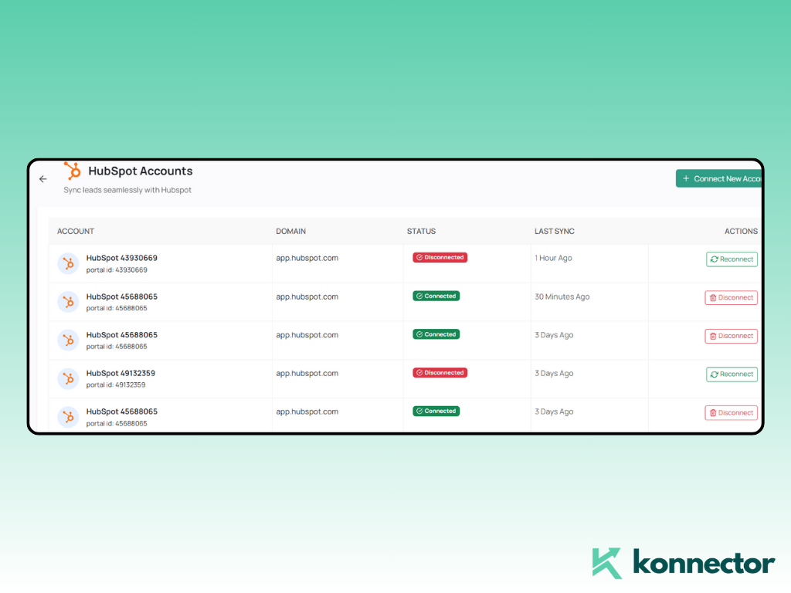Click Sync leads seamlessly with Hubspot subtitle

click(x=127, y=190)
